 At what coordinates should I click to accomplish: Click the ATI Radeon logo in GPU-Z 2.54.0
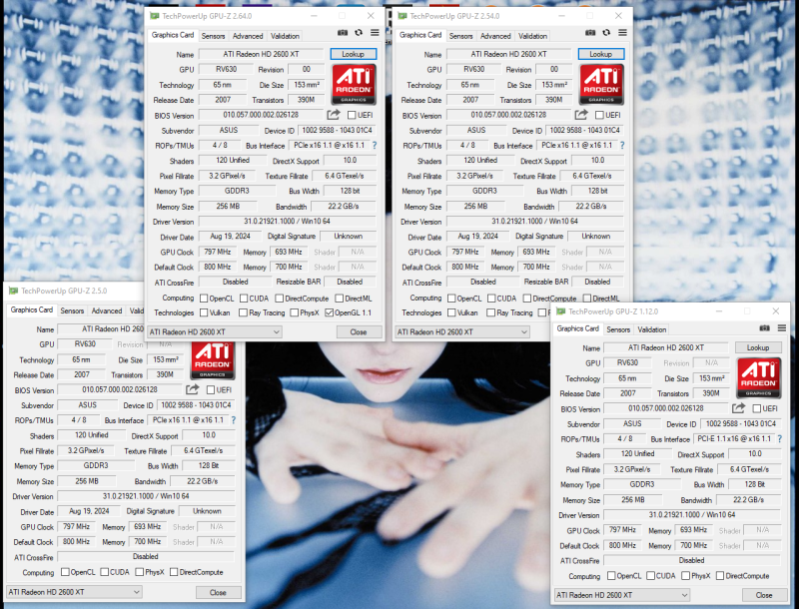[601, 84]
